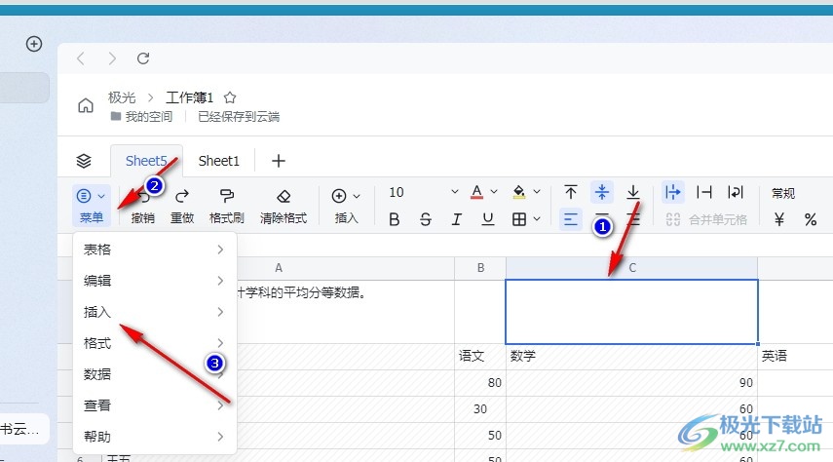
Task: Click the format painter (格式刷) icon
Action: point(226,196)
